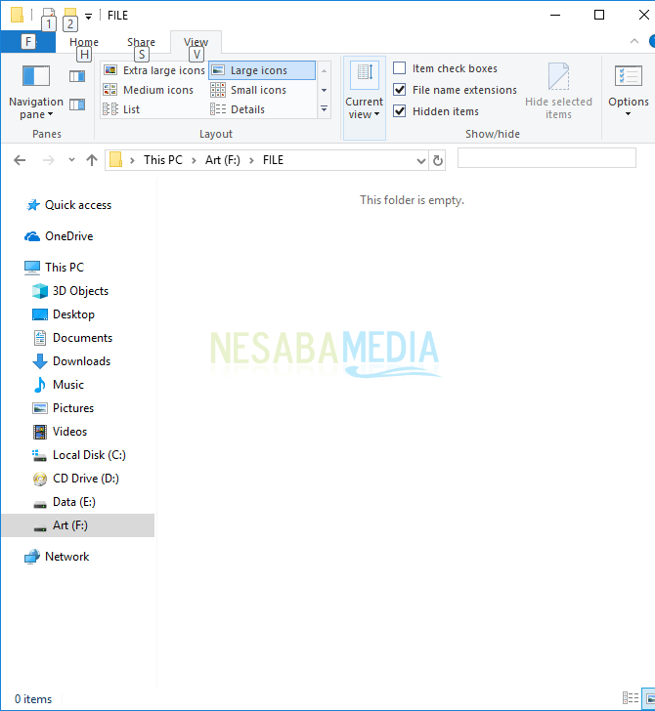
Task: Choose the Details layout option
Action: click(247, 109)
